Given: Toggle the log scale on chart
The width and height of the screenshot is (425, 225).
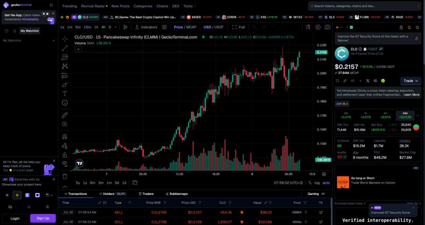Looking at the screenshot, I should [x=317, y=183].
